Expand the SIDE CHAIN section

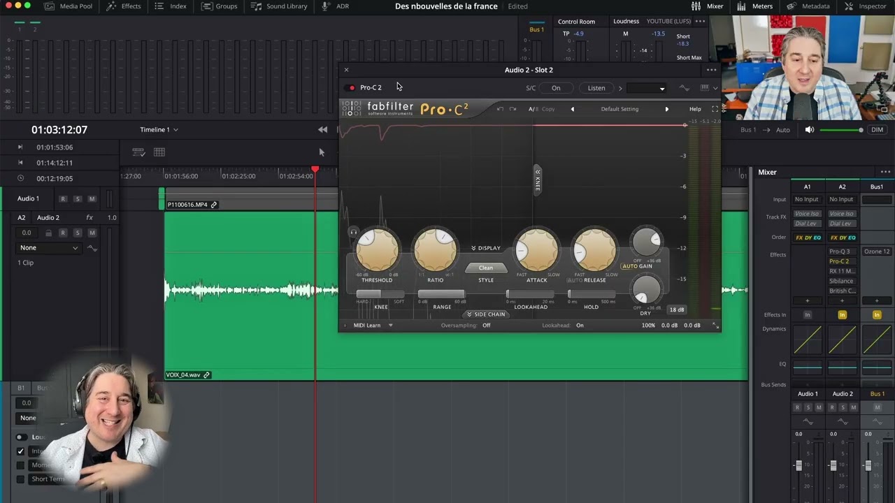click(486, 314)
